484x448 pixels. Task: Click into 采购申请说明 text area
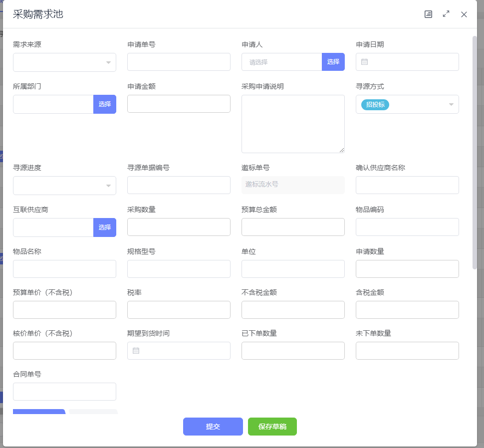(293, 124)
